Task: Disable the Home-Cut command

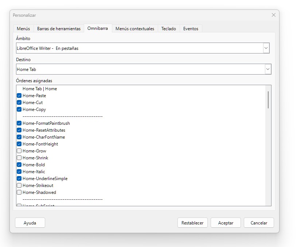Action: click(19, 103)
